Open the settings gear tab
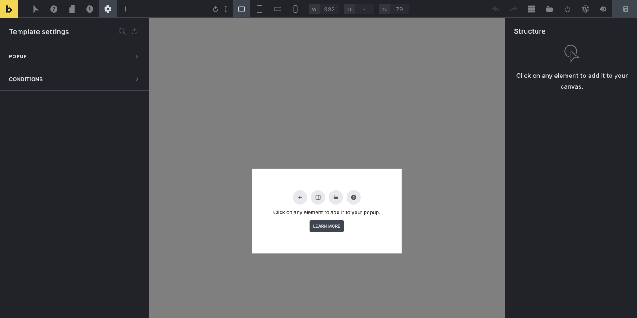The width and height of the screenshot is (637, 318). click(108, 9)
